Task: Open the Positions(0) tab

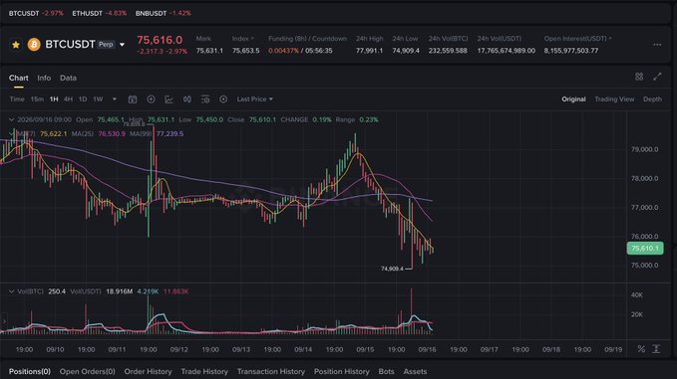Action: pyautogui.click(x=30, y=371)
